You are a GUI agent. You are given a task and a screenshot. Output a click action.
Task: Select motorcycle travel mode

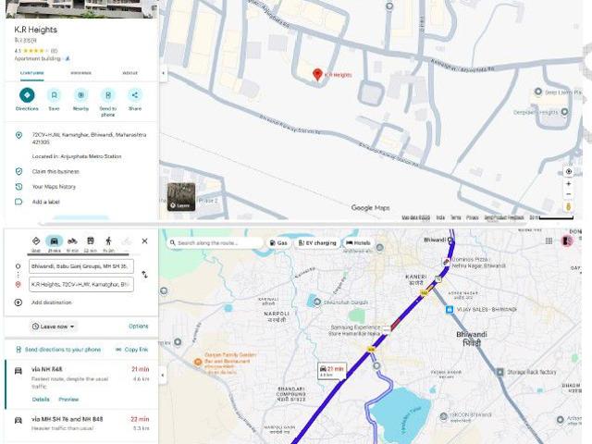pos(72,243)
